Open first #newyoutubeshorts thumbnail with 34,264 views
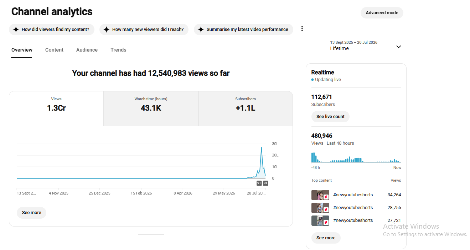 click(320, 195)
